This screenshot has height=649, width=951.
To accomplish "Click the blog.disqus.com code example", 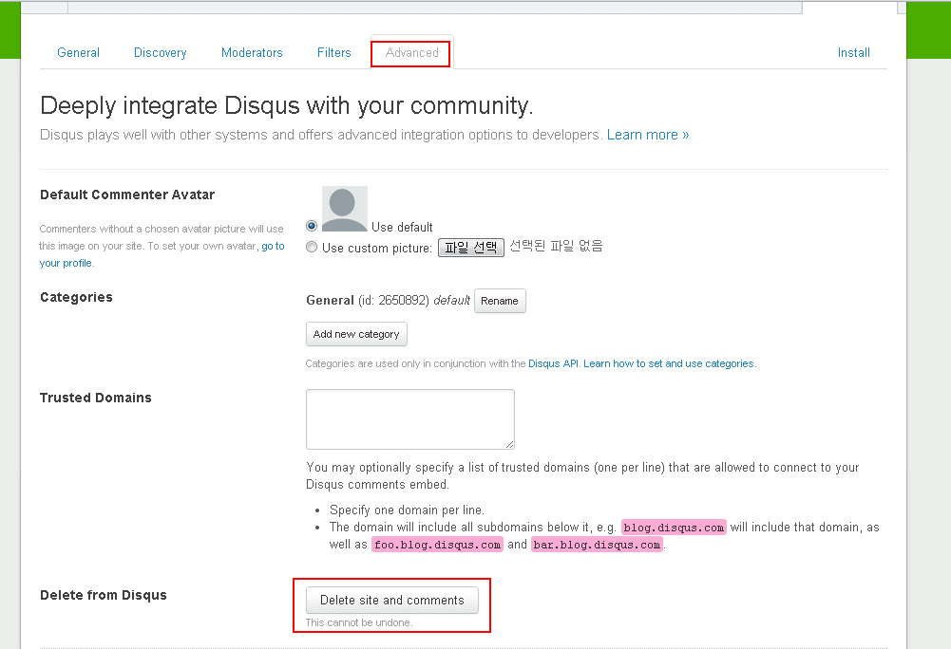I will coord(674,528).
